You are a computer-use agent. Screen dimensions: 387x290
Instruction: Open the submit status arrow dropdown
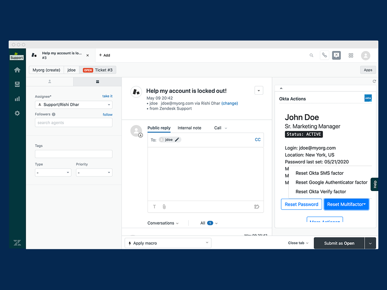pyautogui.click(x=370, y=243)
